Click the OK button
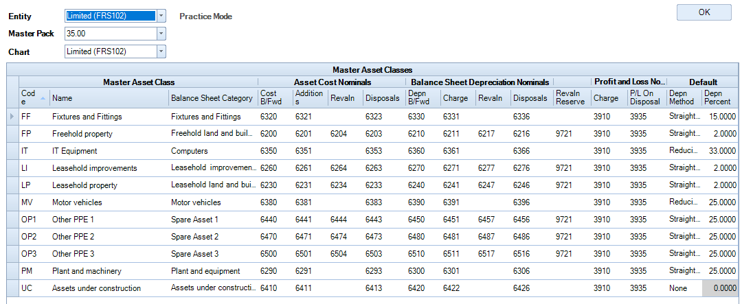Image resolution: width=742 pixels, height=304 pixels. [704, 13]
